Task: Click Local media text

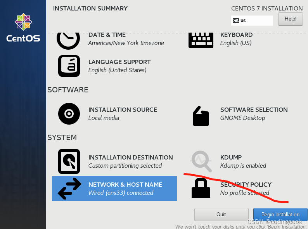Action: [x=104, y=118]
